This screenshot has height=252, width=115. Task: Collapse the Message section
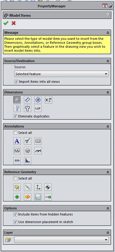point(108,33)
